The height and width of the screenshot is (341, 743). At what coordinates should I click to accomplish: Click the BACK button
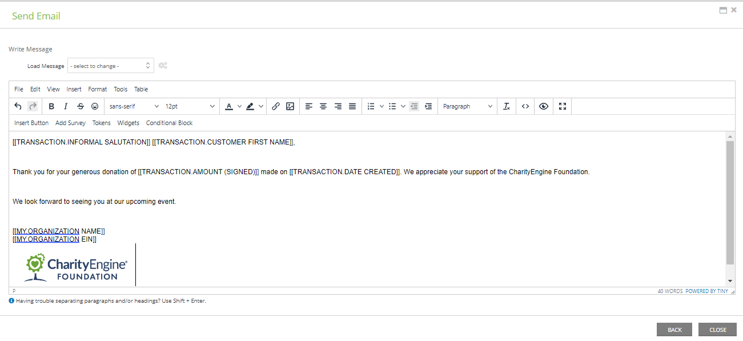[x=674, y=330]
